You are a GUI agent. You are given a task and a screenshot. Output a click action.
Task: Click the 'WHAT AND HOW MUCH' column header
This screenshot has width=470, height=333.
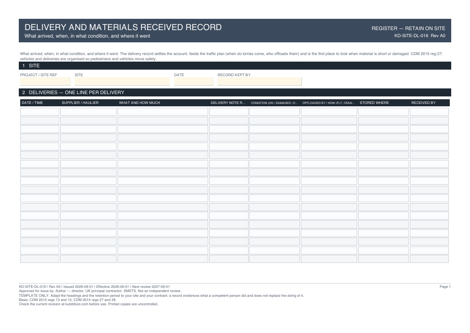(140, 103)
